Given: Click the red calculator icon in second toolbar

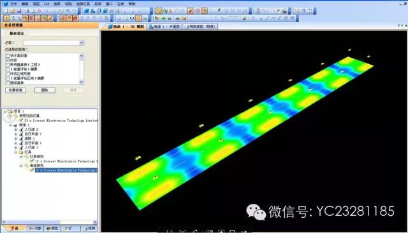Looking at the screenshot, I should [x=75, y=18].
